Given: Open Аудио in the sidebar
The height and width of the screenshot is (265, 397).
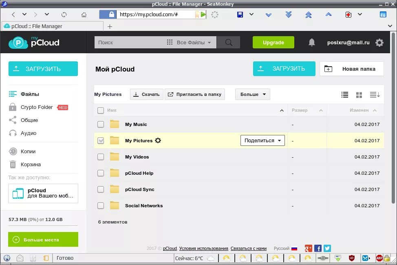Looking at the screenshot, I should click(x=22, y=133).
